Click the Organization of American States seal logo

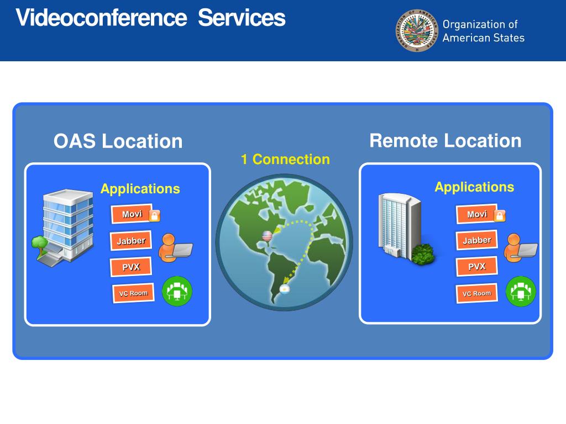click(x=417, y=31)
